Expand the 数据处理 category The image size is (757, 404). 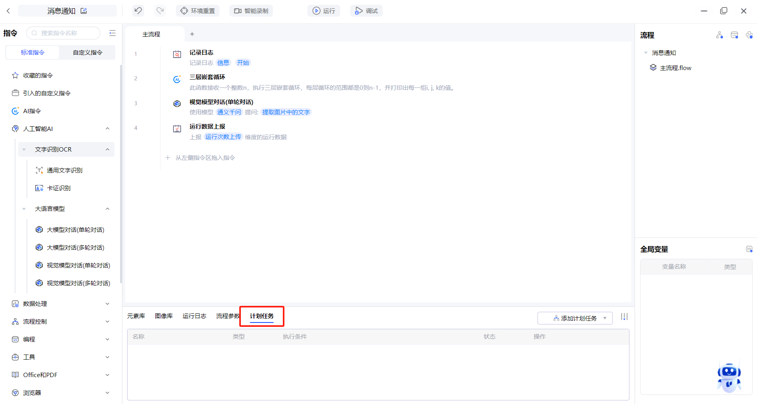107,304
